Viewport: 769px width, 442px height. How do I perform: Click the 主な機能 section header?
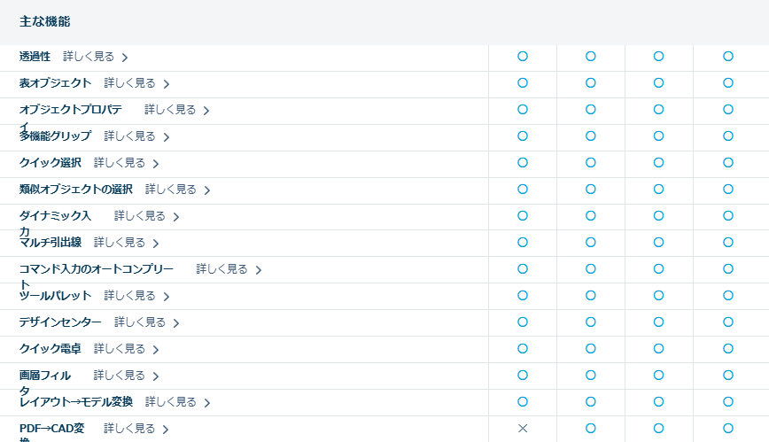point(44,21)
